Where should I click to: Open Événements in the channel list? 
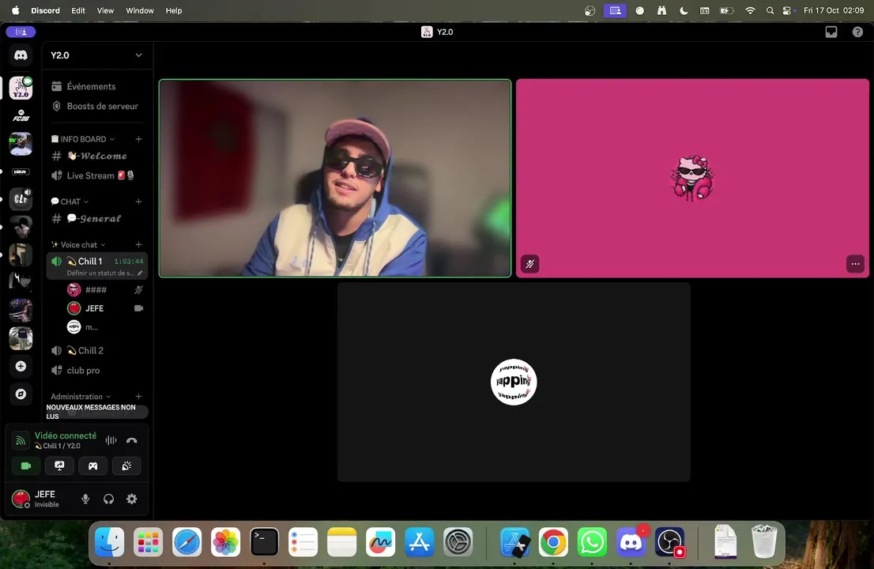(97, 86)
